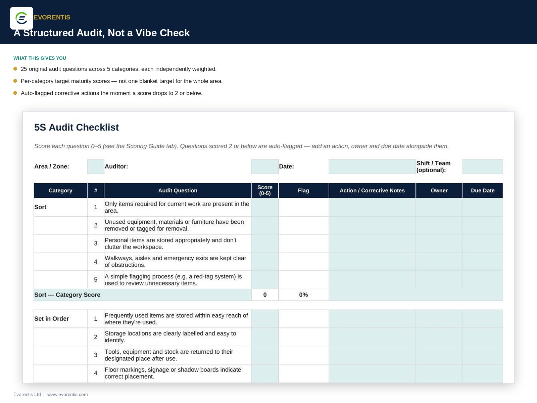Click question 'Walkways, aisles and emergency exits'
Image resolution: width=537 pixels, height=403 pixels.
tap(178, 262)
